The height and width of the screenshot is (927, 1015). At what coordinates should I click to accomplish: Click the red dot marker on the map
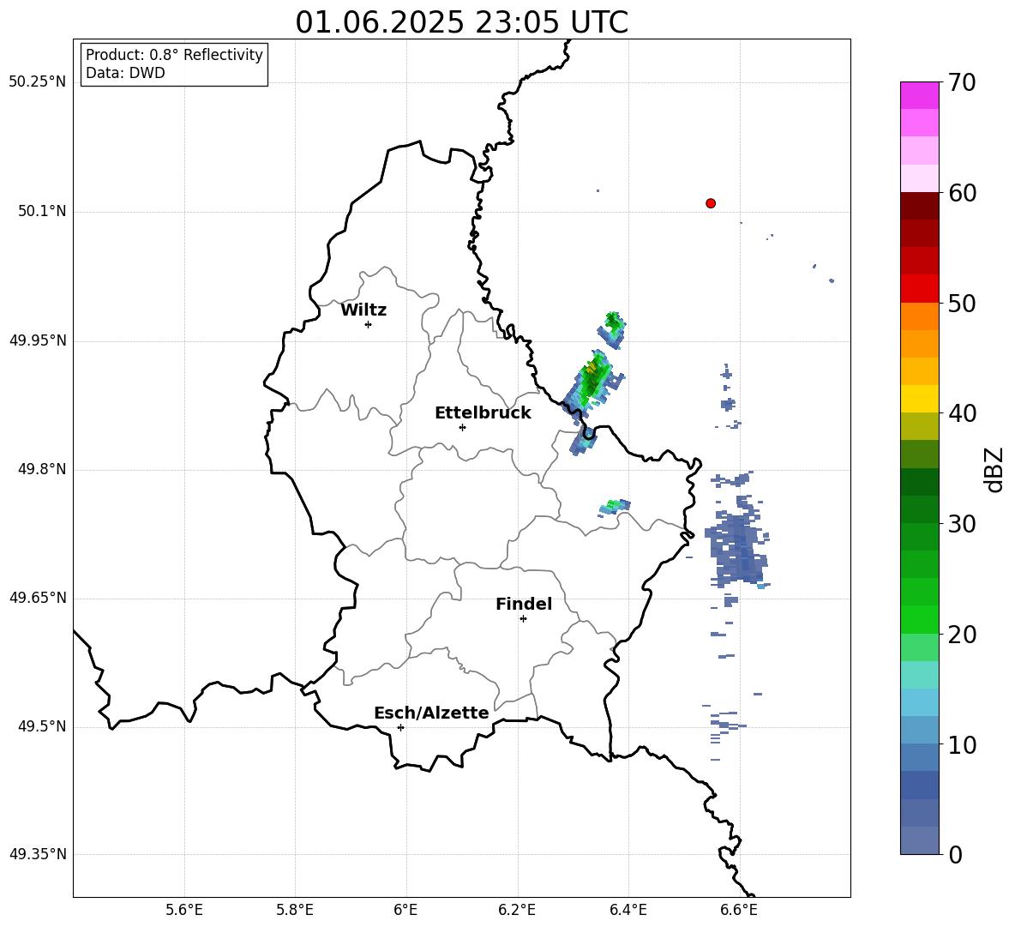pyautogui.click(x=711, y=203)
